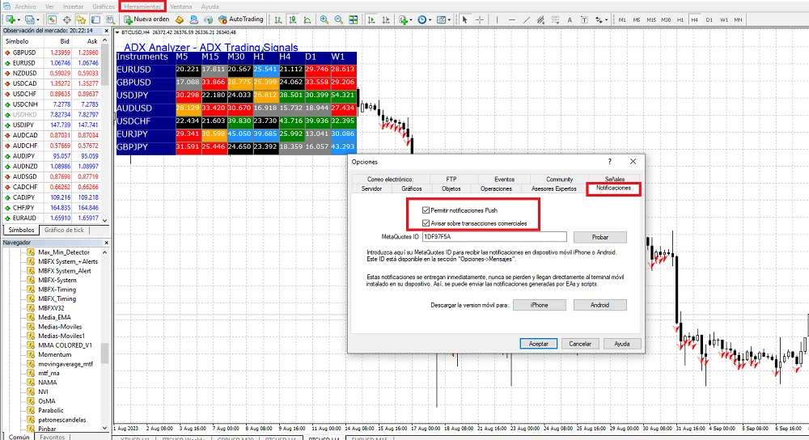Click the Periods clock icon
Viewport: 809px width, 440px height.
pyautogui.click(x=421, y=19)
